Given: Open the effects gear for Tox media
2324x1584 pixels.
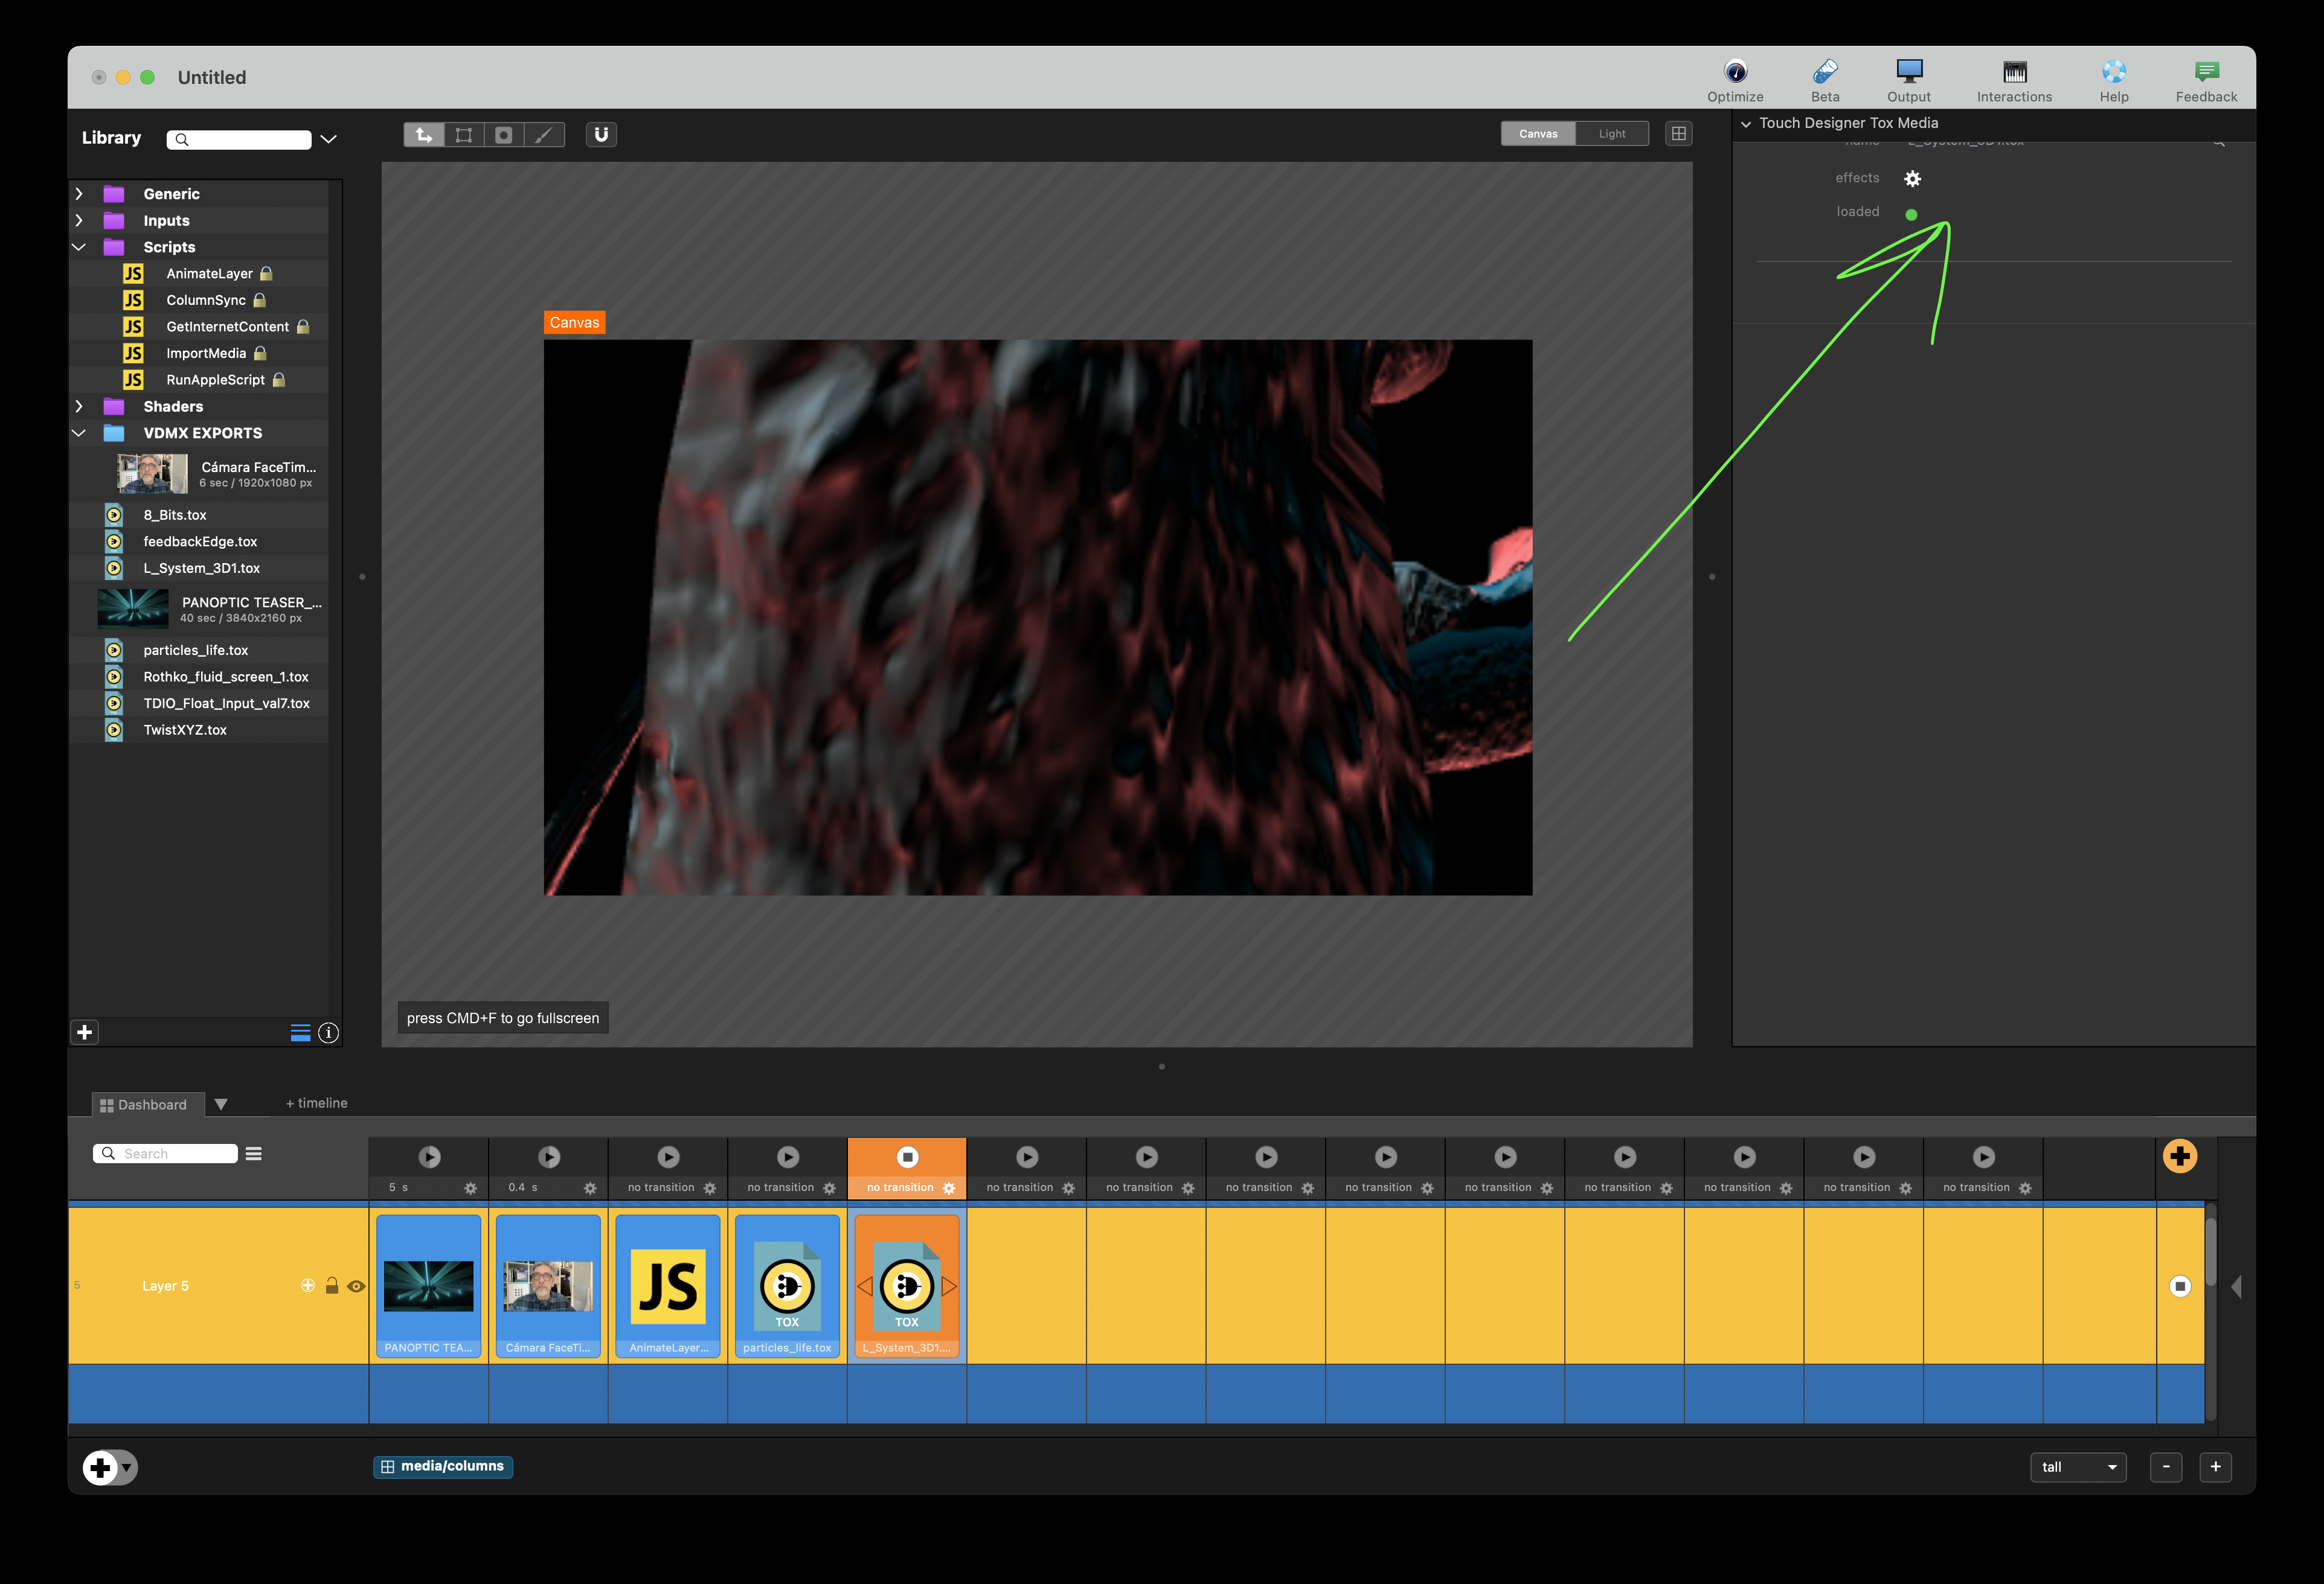Looking at the screenshot, I should 1912,179.
